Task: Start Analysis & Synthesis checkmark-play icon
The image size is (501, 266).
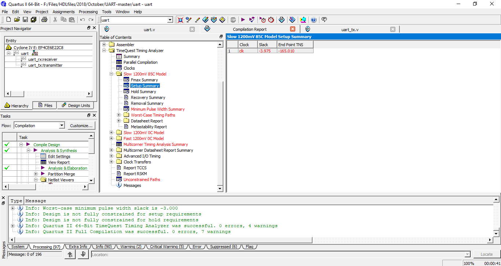Action: tap(252, 20)
